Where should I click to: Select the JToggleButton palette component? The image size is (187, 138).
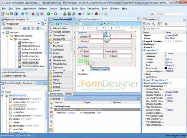click(59, 64)
